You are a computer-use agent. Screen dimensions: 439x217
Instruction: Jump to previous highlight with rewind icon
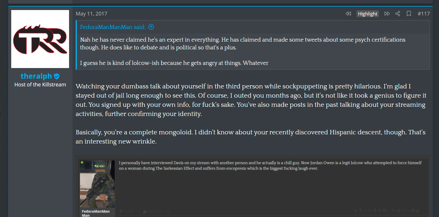click(x=348, y=13)
